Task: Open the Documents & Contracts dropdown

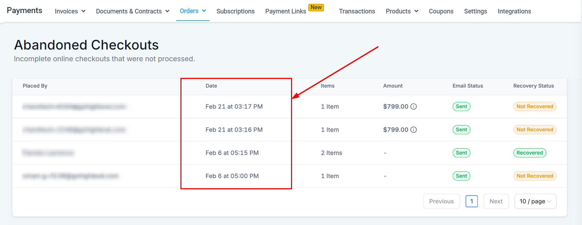Action: tap(132, 11)
